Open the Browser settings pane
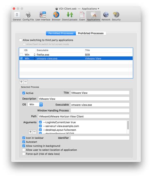This screenshot has width=152, height=178. 56,16
